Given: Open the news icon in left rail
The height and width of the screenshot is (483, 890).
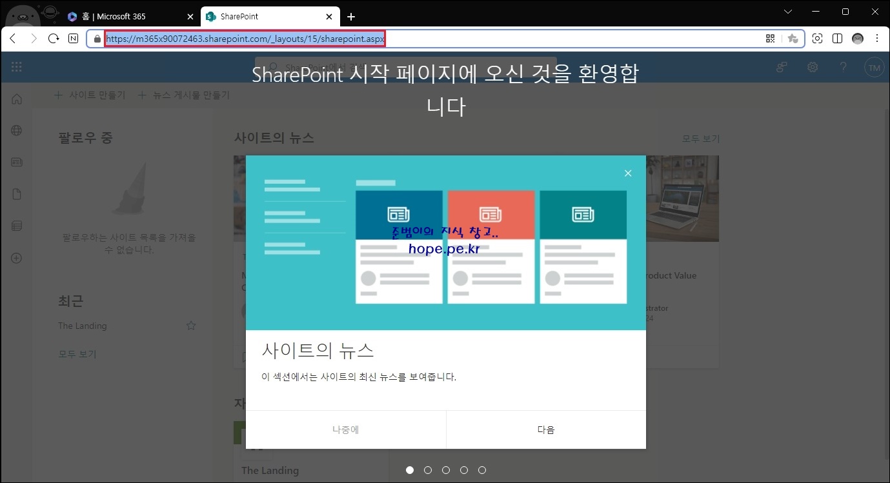Looking at the screenshot, I should [17, 163].
